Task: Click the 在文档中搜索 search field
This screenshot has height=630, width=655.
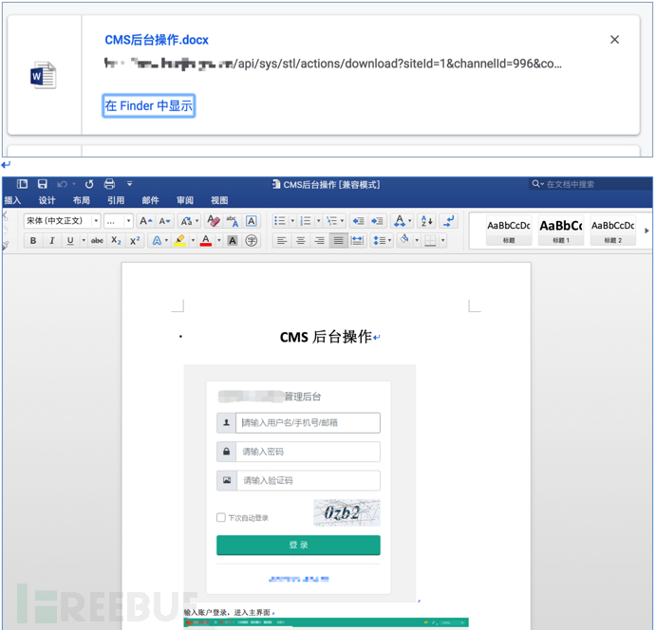Action: pyautogui.click(x=589, y=184)
